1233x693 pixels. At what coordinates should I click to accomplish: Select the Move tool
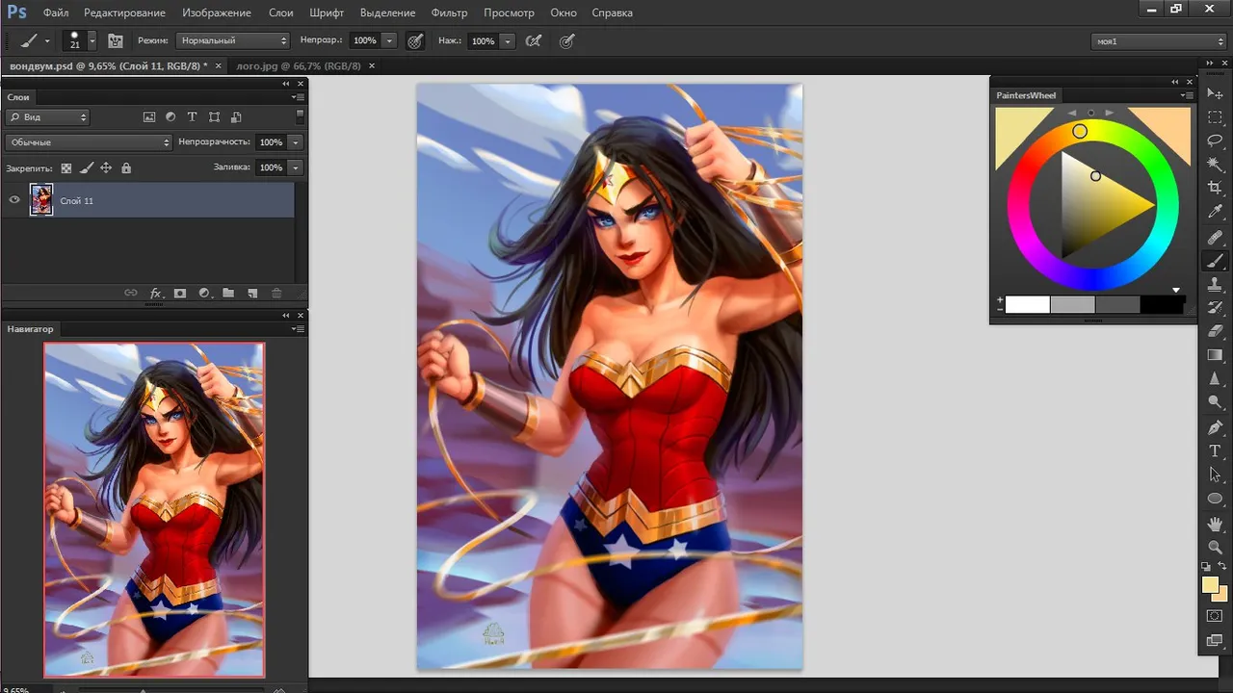pyautogui.click(x=1215, y=92)
